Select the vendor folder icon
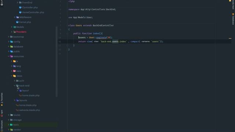This screenshot has height=132, width=235. pos(11,129)
